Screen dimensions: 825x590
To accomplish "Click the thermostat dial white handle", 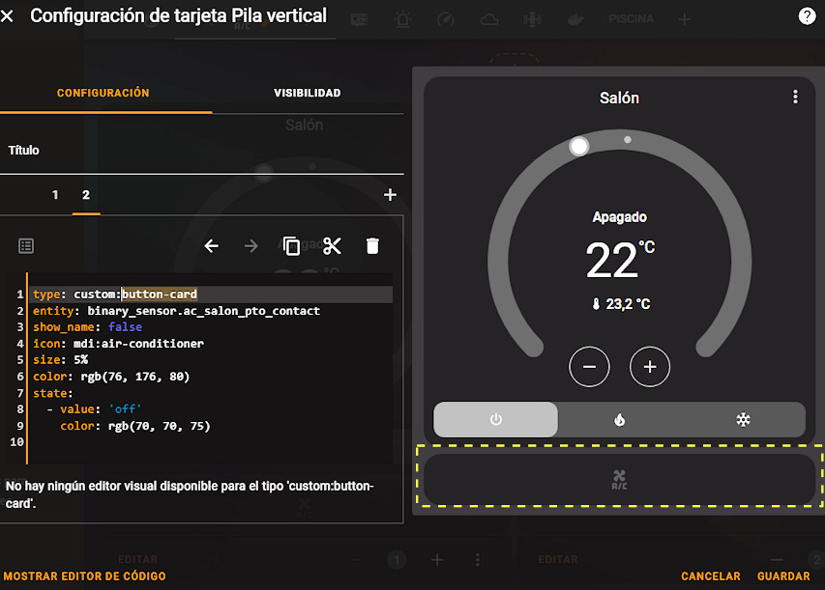I will [x=578, y=146].
